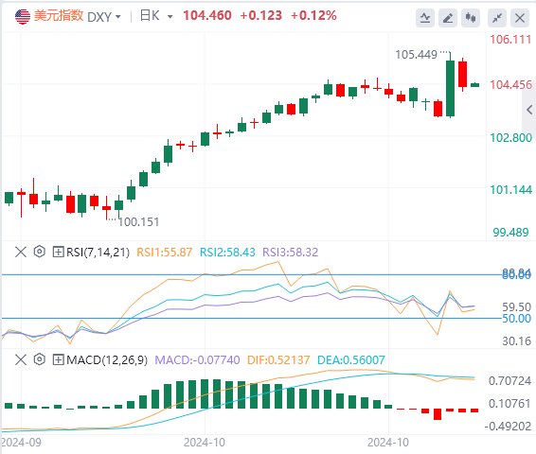Screen dimensions: 536x454
Task: Open the DXY symbol dropdown
Action: pyautogui.click(x=104, y=16)
